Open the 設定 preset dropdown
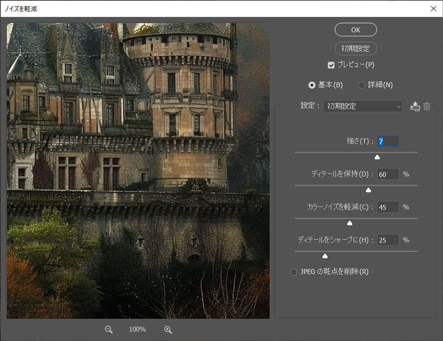443x341 pixels. pos(363,106)
